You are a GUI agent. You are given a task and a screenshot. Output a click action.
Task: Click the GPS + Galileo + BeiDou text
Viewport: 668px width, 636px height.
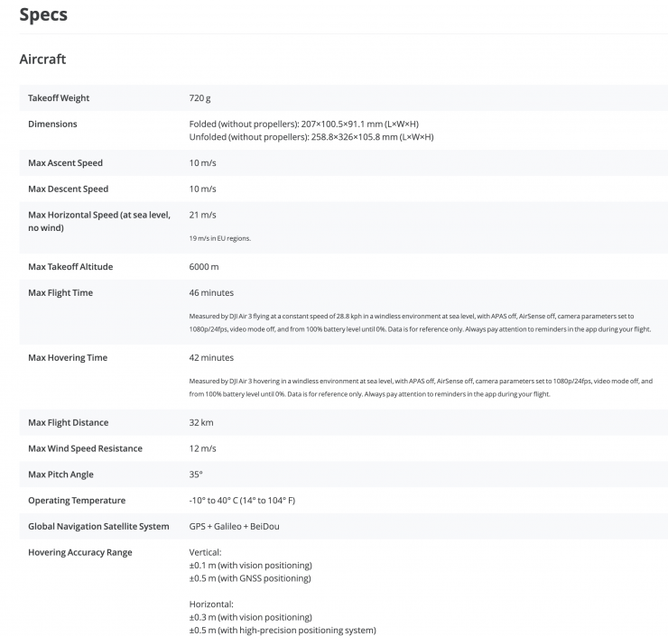[x=239, y=526]
